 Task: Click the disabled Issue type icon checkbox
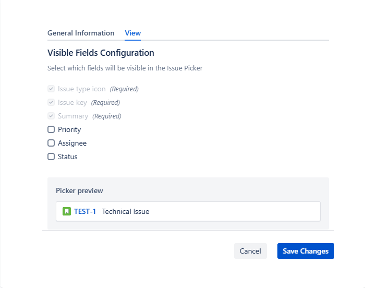51,89
